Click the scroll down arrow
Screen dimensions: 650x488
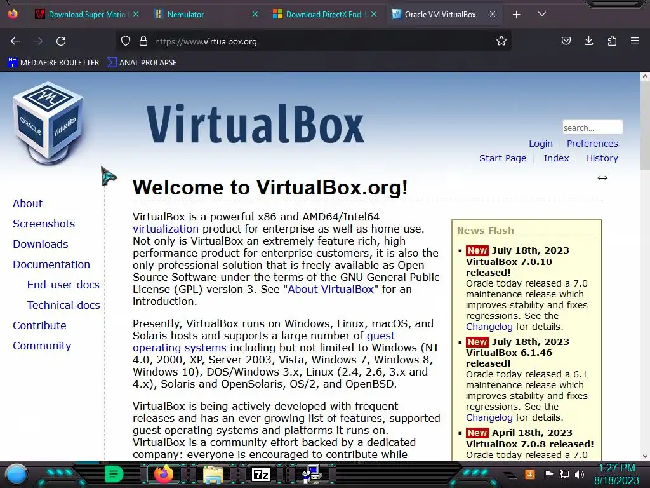645,456
